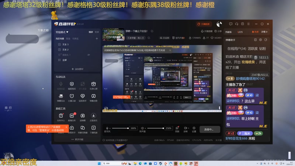Adjust the microphone volume slider
This screenshot has height=166, width=295.
coord(120,128)
